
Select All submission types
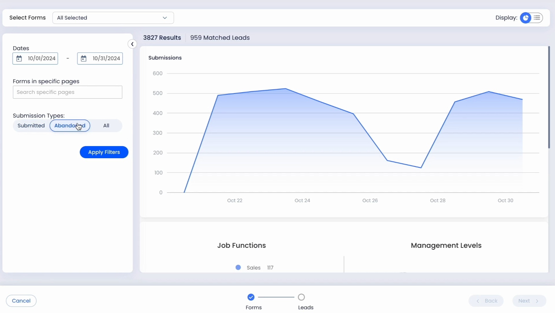click(x=106, y=125)
